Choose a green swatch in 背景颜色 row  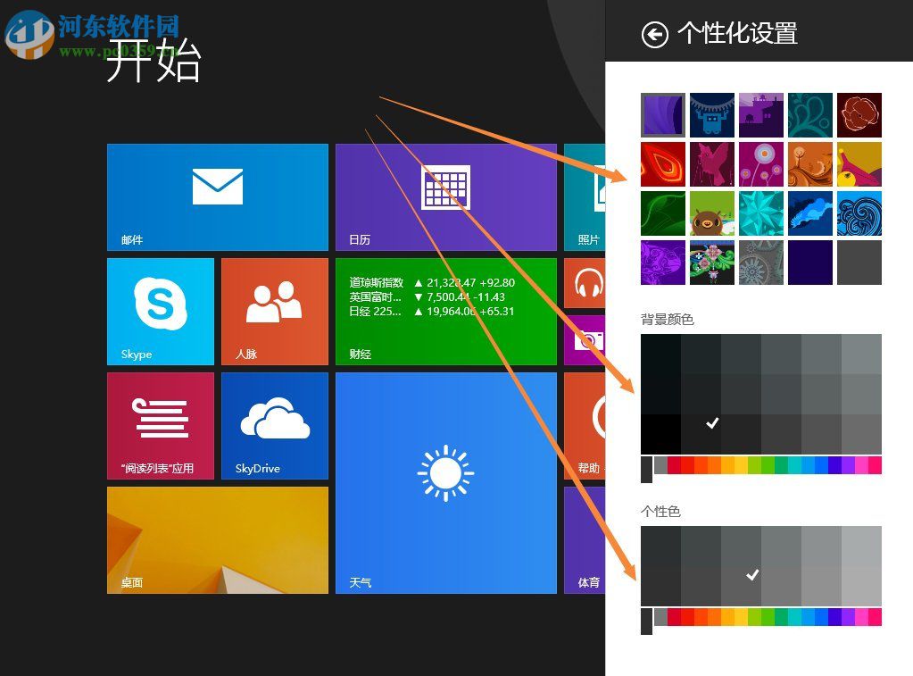pos(760,465)
